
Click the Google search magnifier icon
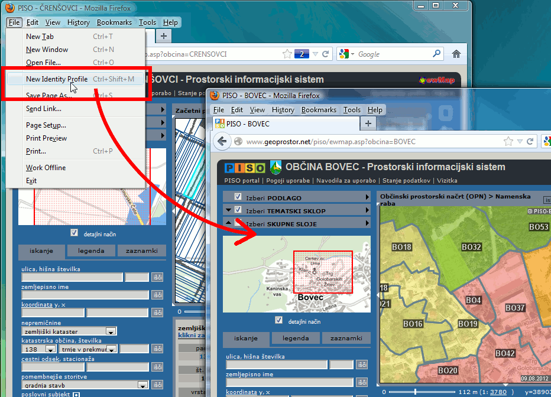tap(436, 54)
